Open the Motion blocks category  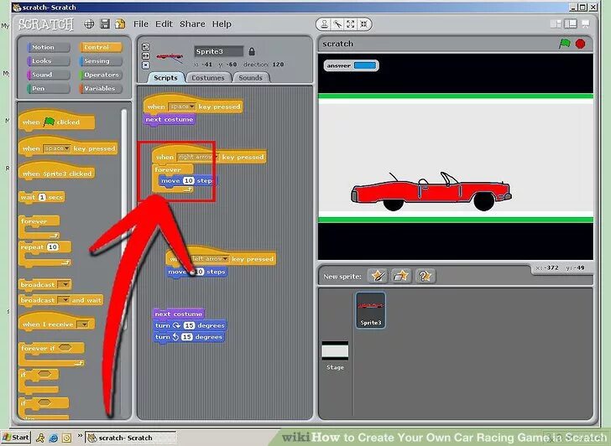49,47
